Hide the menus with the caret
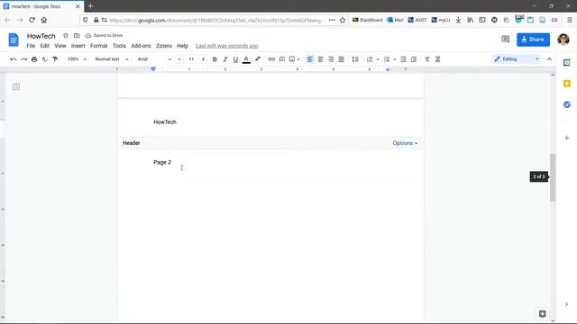This screenshot has height=324, width=577. point(549,59)
